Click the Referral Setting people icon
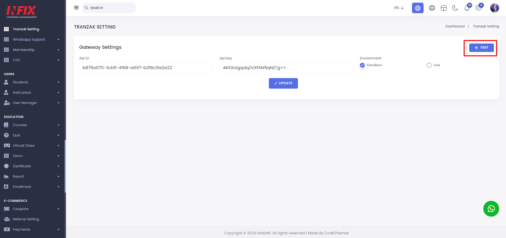Image resolution: width=506 pixels, height=238 pixels. pyautogui.click(x=7, y=219)
